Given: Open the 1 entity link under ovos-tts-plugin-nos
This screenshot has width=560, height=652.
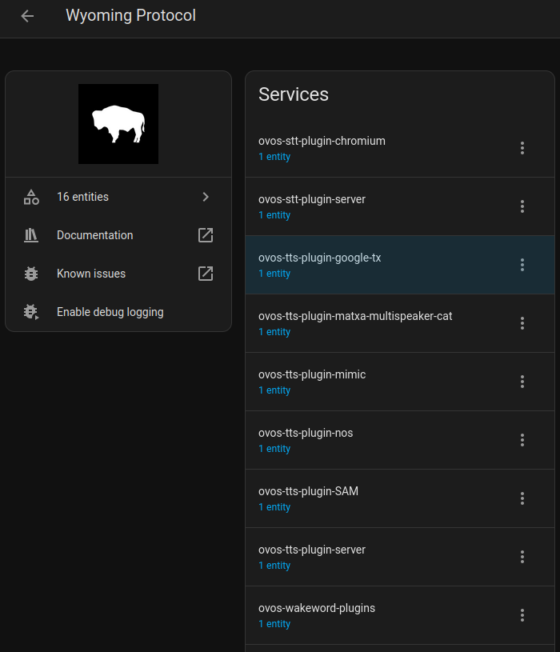Looking at the screenshot, I should point(274,449).
